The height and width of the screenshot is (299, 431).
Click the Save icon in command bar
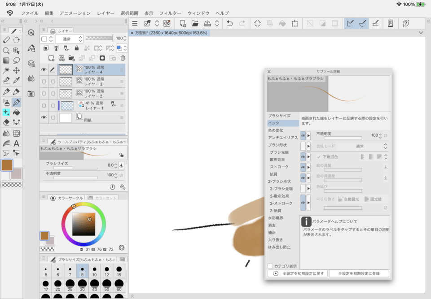[207, 23]
